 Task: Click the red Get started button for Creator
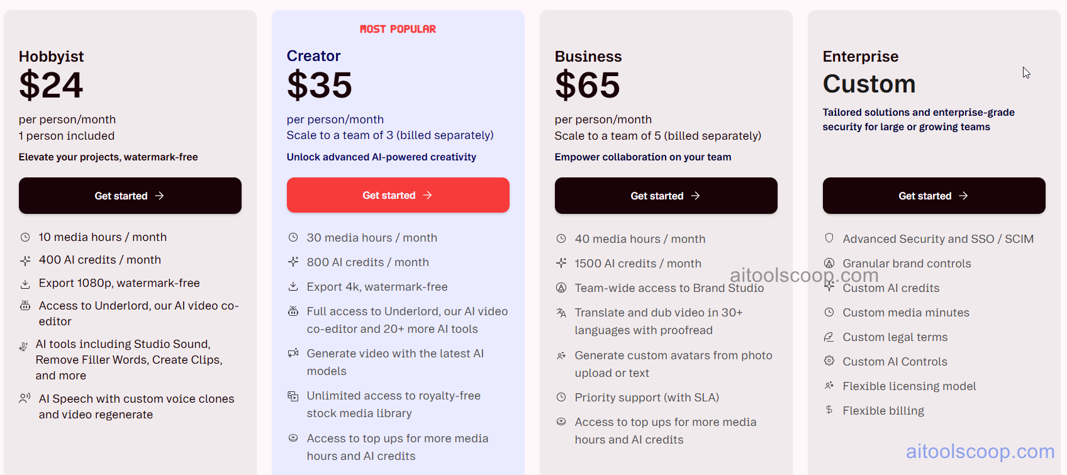pos(398,195)
